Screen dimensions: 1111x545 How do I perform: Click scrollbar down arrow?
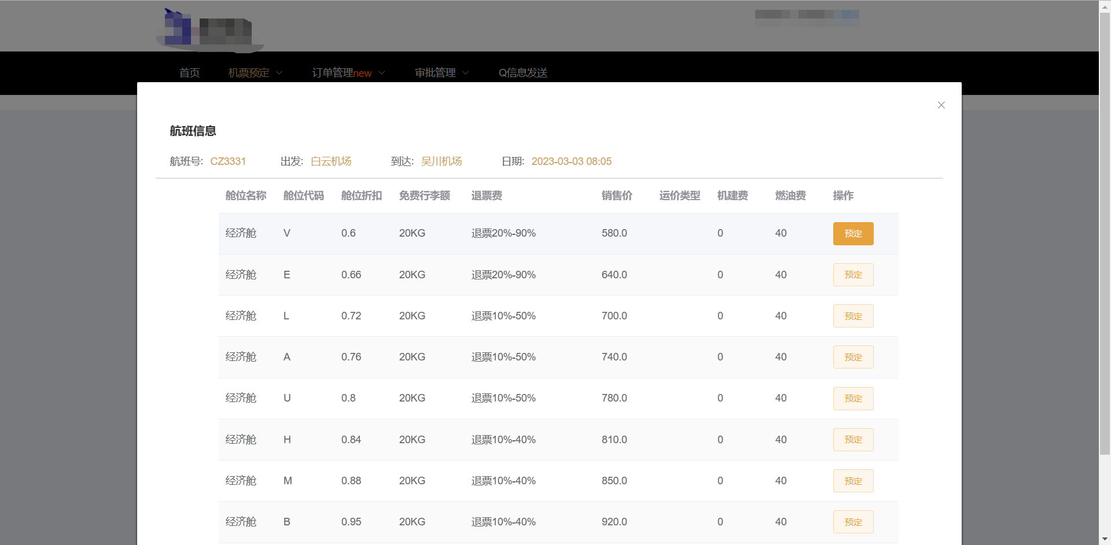pos(1105,539)
